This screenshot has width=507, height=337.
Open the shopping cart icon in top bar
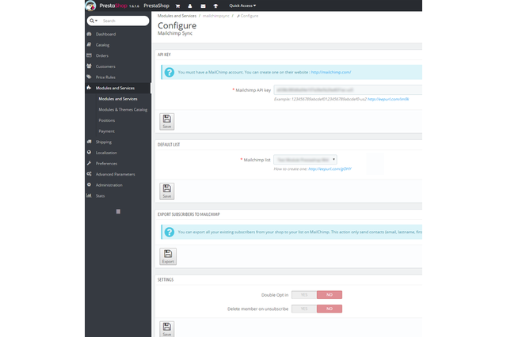pyautogui.click(x=177, y=6)
